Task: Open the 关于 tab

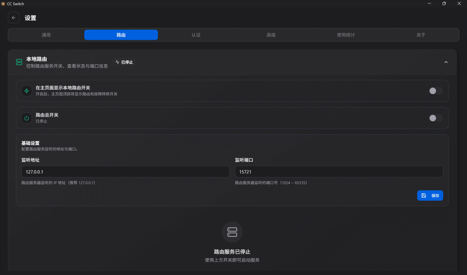Action: click(x=421, y=35)
